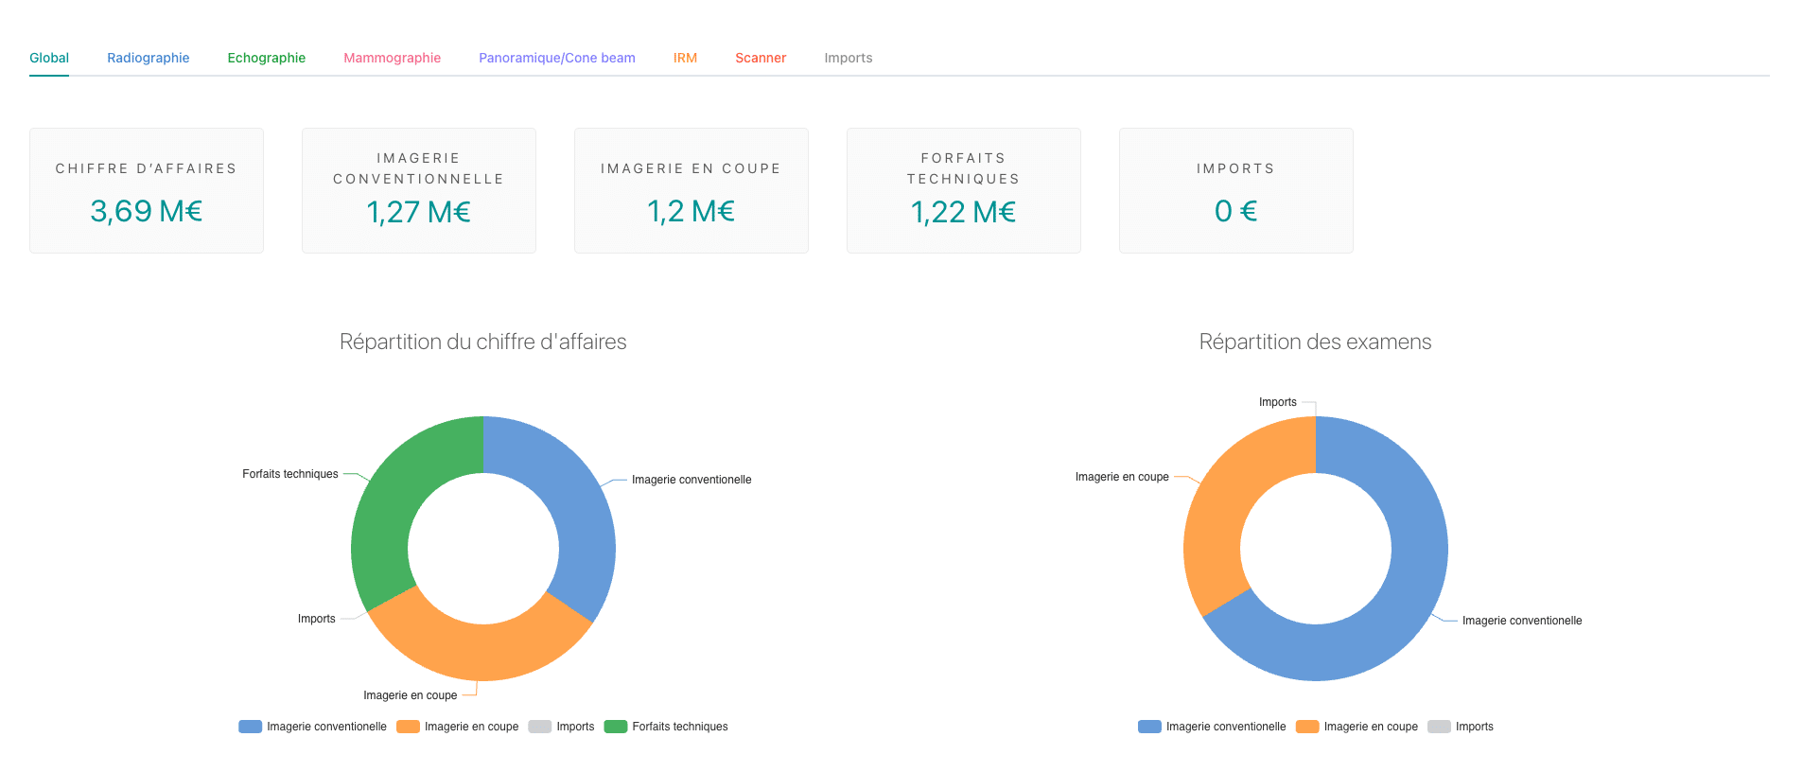This screenshot has height=772, width=1803.
Task: Switch to the Radiographie tab
Action: click(x=148, y=58)
